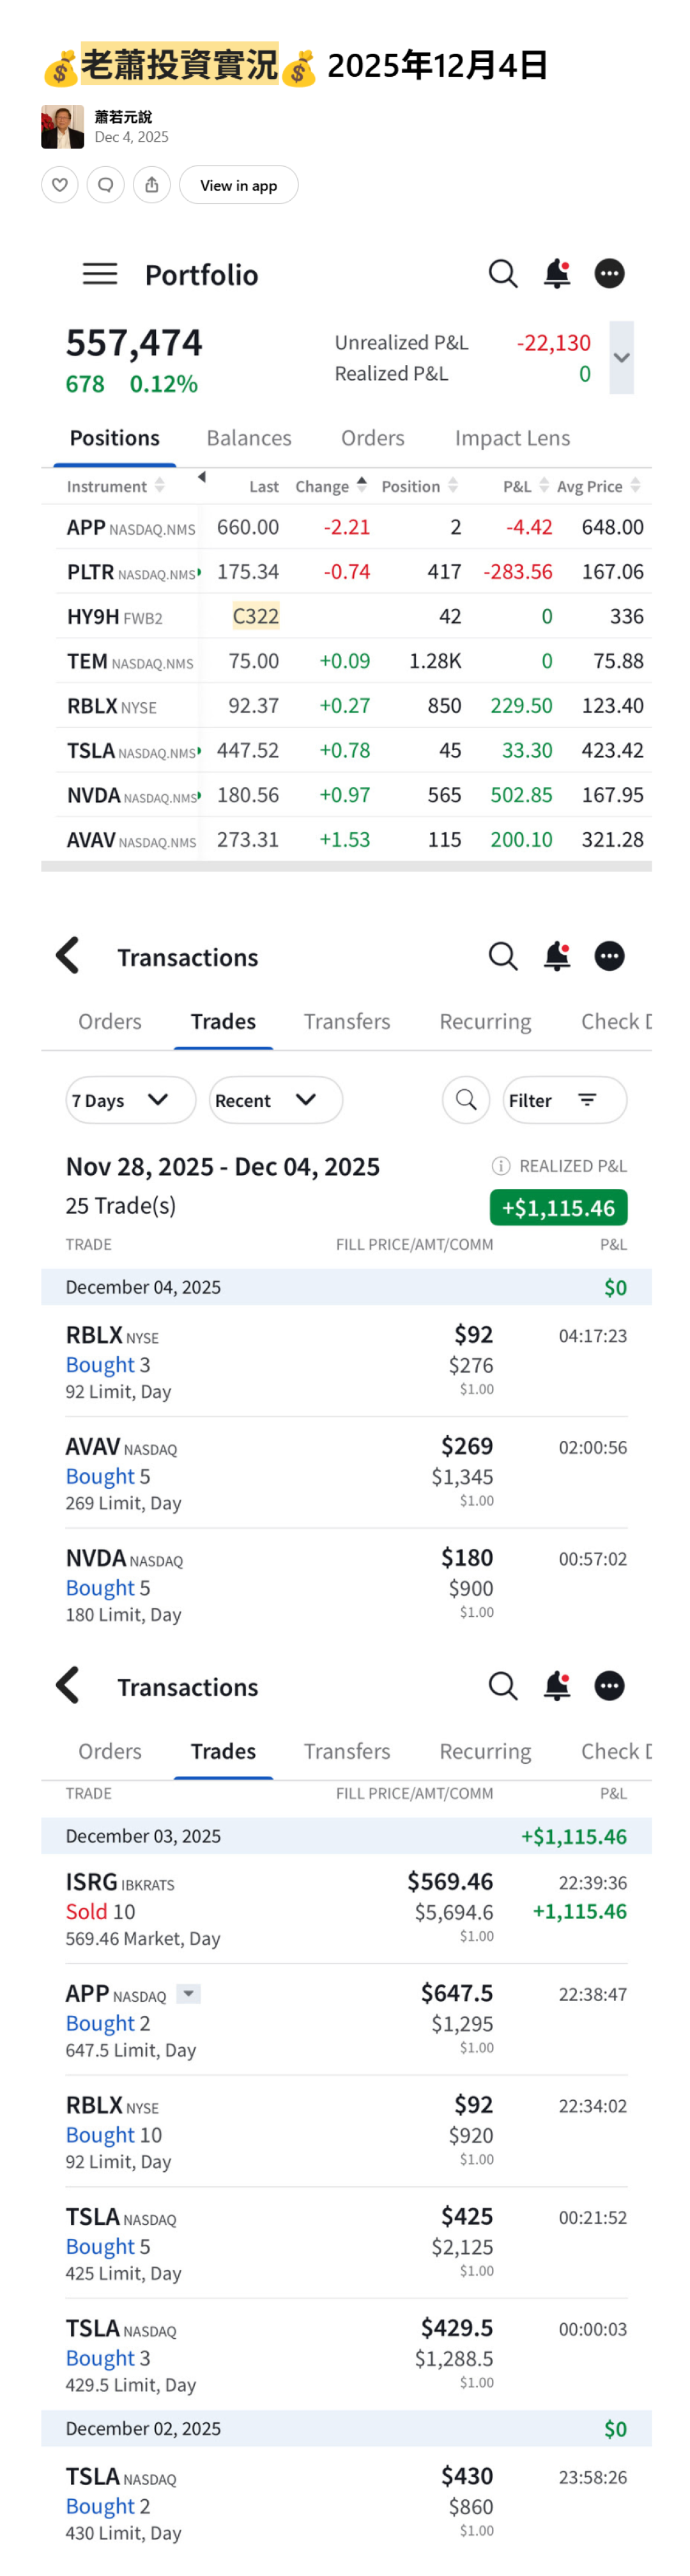Click the heart like icon
The image size is (690, 2576).
point(60,185)
